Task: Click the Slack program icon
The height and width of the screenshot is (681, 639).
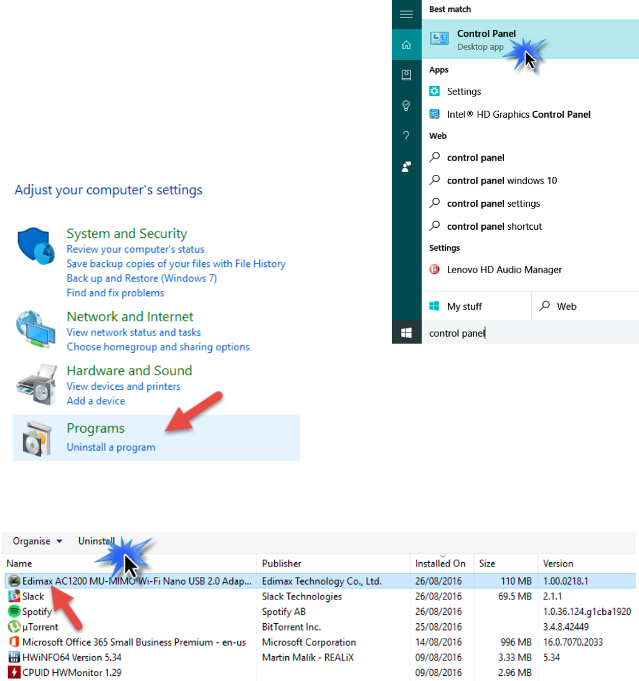Action: (14, 596)
